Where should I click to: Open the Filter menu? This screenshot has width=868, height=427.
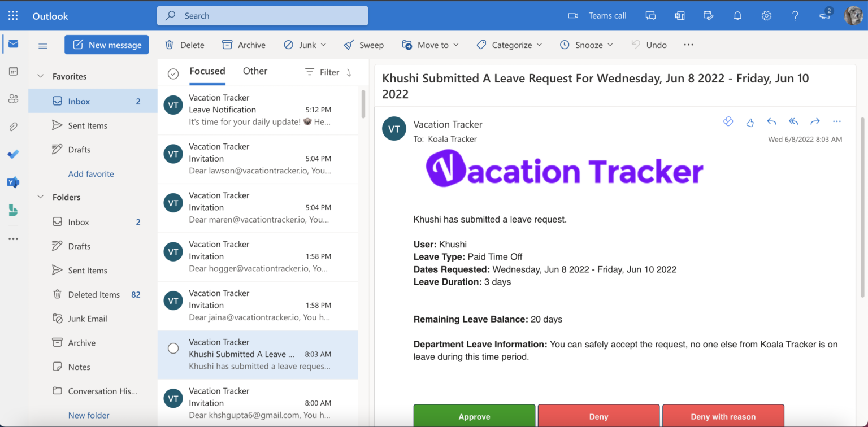[322, 72]
